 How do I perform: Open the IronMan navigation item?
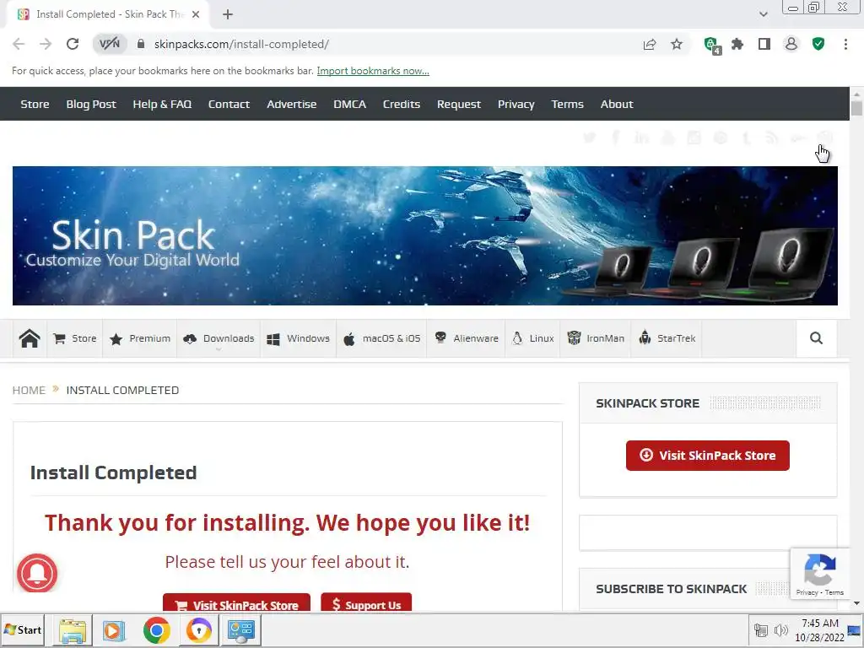tap(595, 338)
